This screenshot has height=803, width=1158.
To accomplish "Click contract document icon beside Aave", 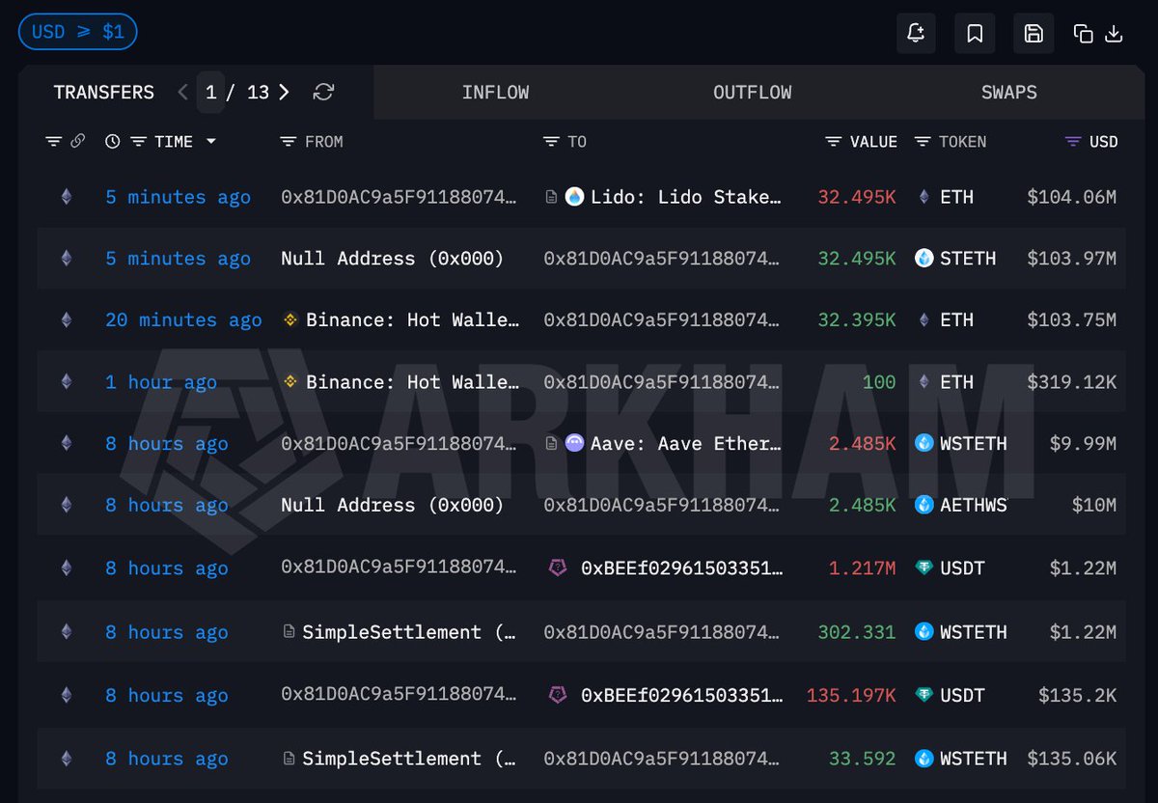I will [551, 444].
